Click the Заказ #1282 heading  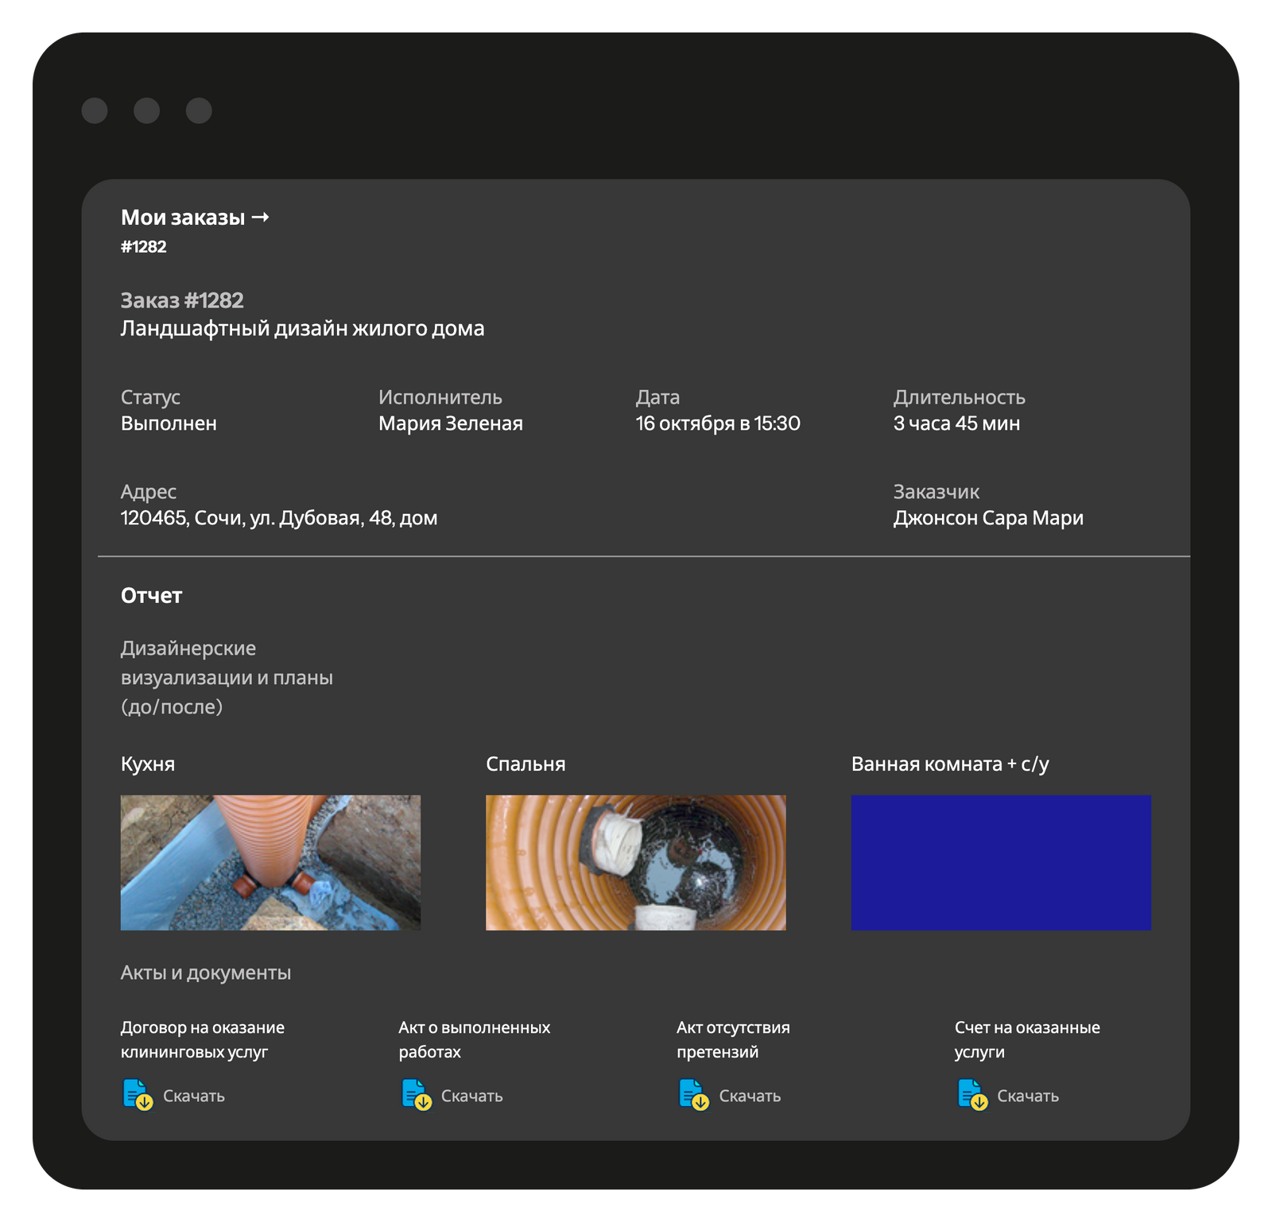click(x=182, y=300)
